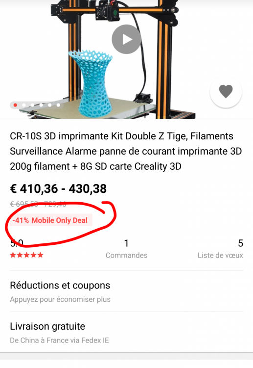Tap the € 410,36 - 430,38 price

58,189
